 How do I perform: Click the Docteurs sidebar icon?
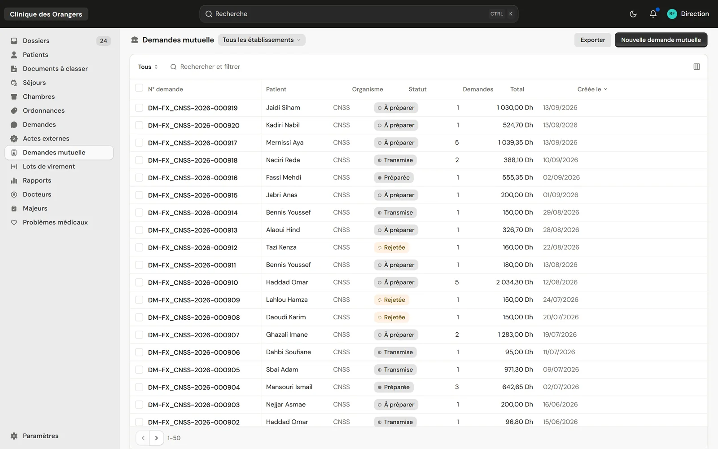[x=14, y=194]
